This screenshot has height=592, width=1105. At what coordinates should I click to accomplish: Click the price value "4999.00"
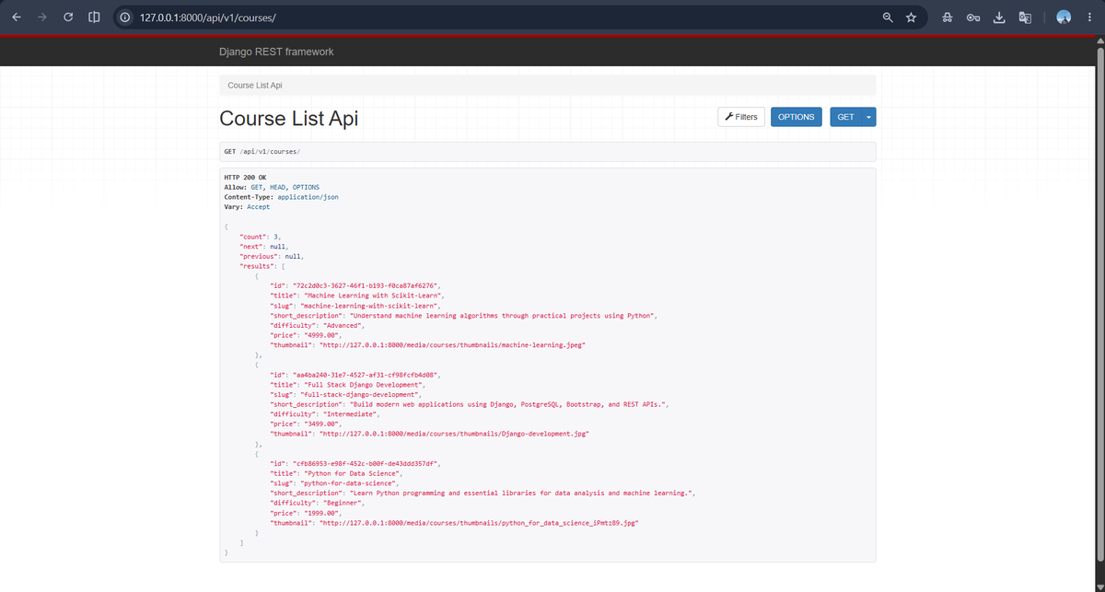pos(321,334)
